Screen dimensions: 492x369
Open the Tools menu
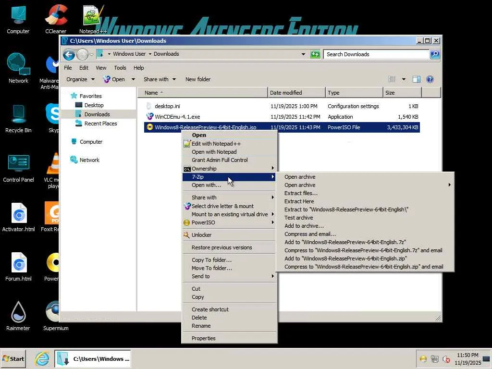click(120, 68)
